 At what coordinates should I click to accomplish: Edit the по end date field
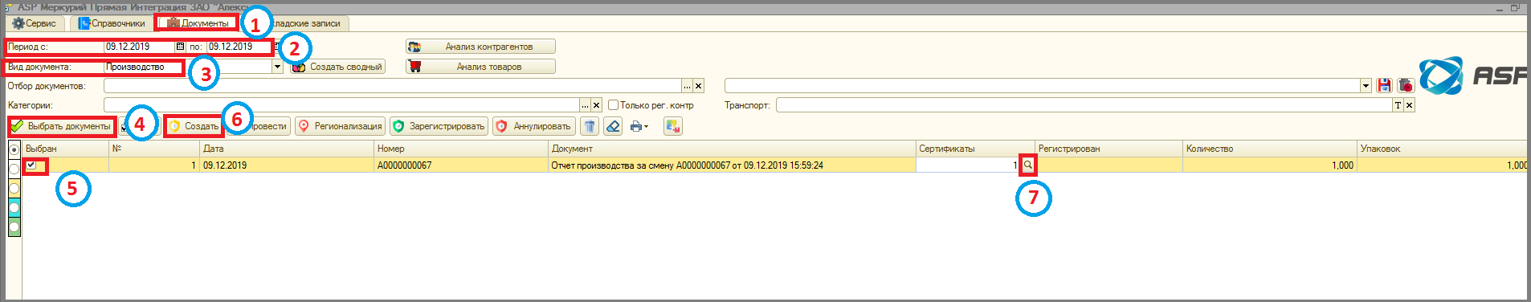point(239,47)
